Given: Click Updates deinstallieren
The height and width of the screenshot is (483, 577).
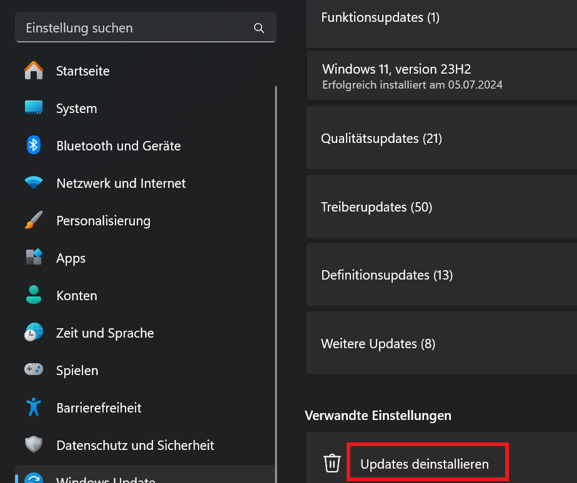Looking at the screenshot, I should [424, 464].
